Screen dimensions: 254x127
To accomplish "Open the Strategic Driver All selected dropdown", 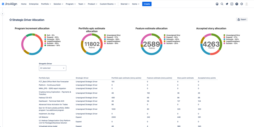I will tap(52, 68).
